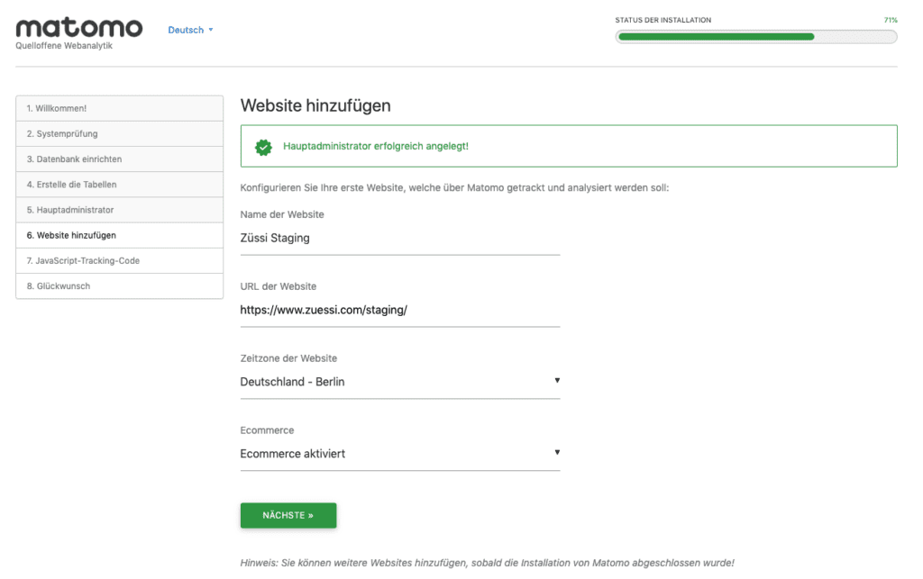This screenshot has height=579, width=923.
Task: Go to step 2 Systemprüfung
Action: [x=120, y=134]
